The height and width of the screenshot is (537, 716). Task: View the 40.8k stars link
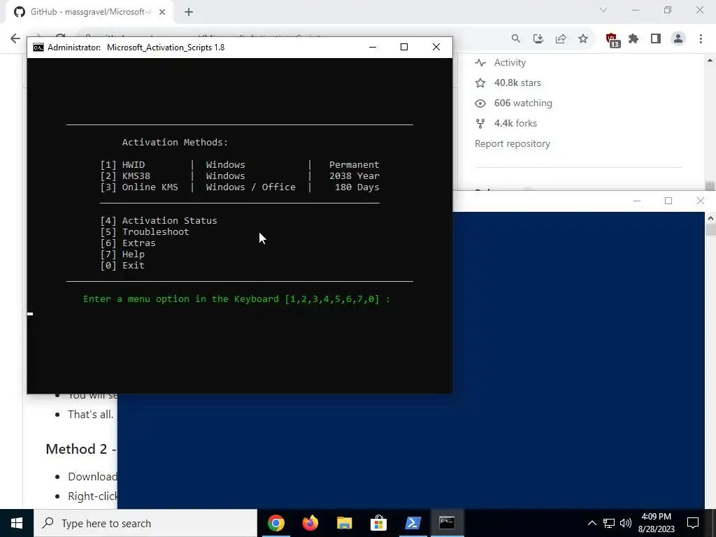click(517, 83)
